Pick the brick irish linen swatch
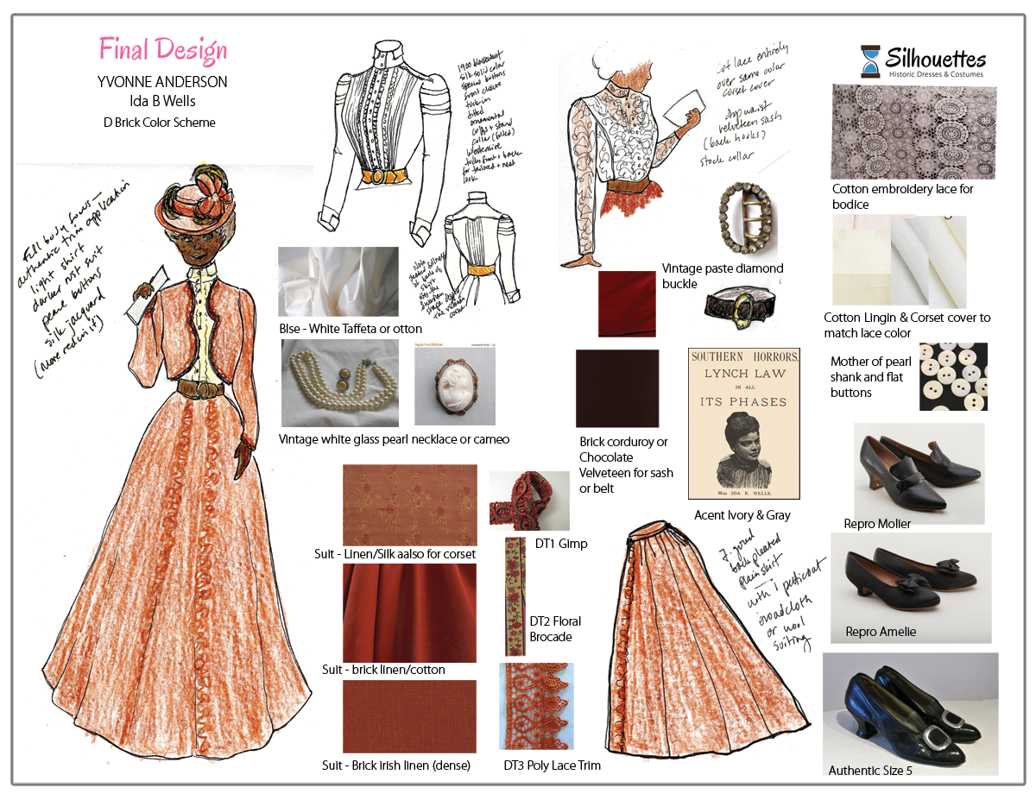 pos(409,716)
